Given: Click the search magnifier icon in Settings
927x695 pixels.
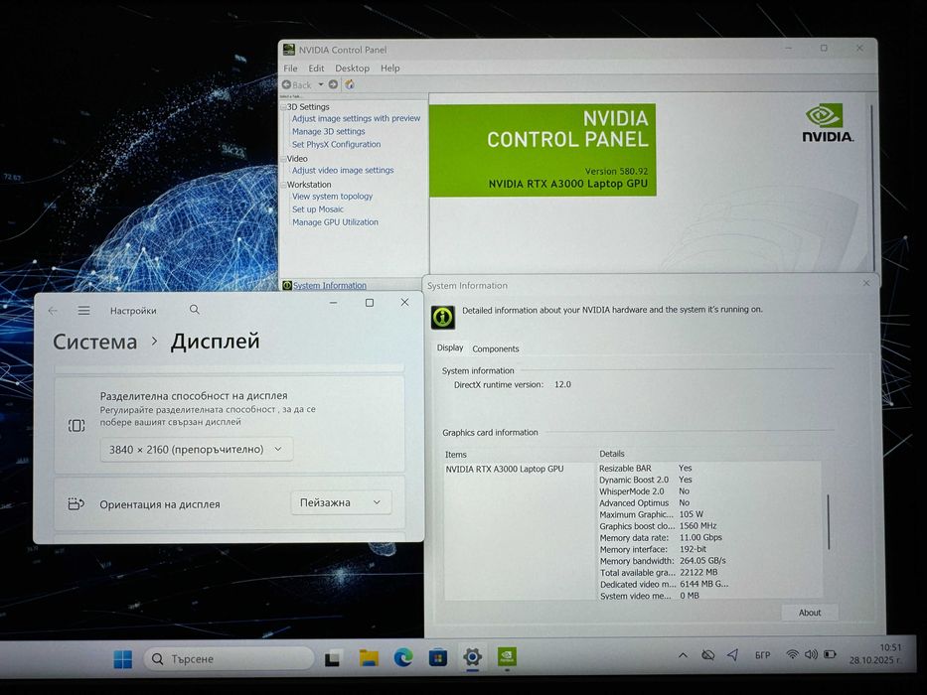Looking at the screenshot, I should (195, 310).
